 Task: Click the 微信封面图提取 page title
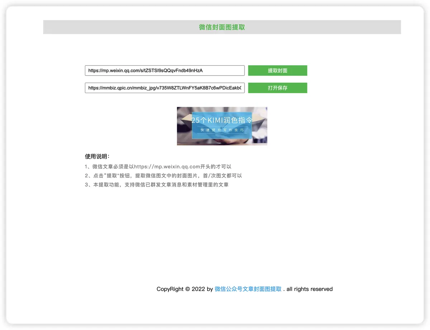click(x=222, y=27)
